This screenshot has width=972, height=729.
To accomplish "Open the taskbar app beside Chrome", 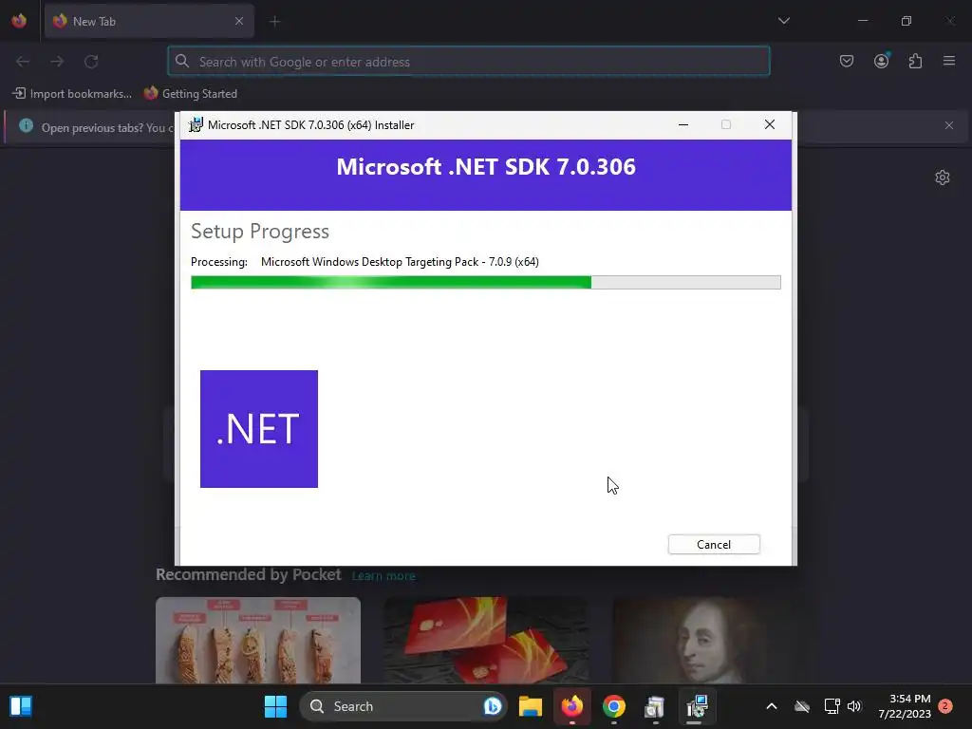I will (655, 706).
